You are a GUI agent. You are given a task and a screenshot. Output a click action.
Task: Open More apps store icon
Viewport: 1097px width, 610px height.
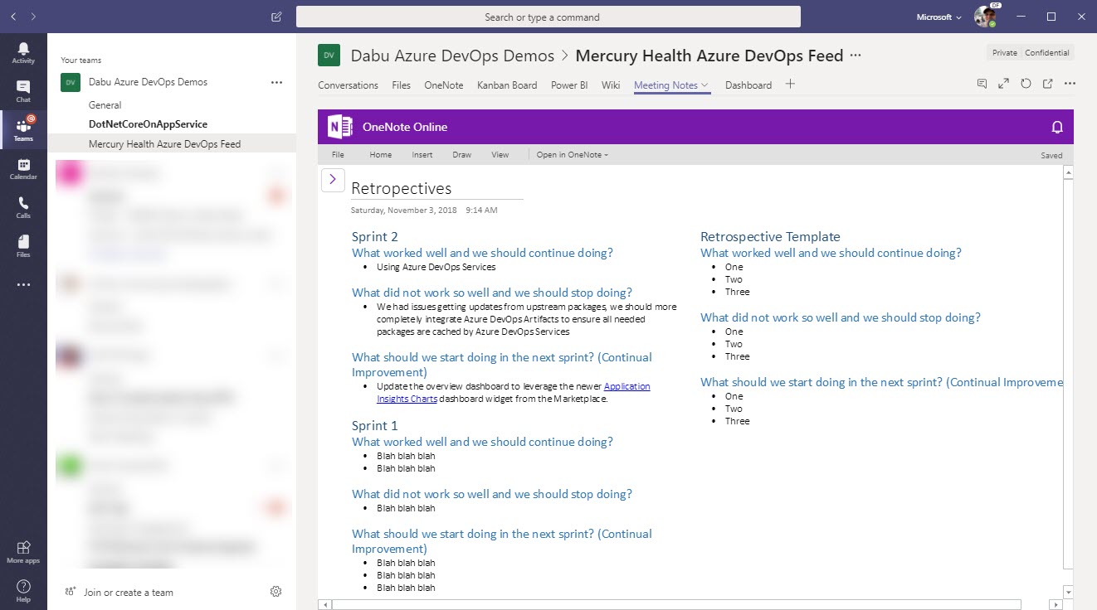pyautogui.click(x=23, y=552)
